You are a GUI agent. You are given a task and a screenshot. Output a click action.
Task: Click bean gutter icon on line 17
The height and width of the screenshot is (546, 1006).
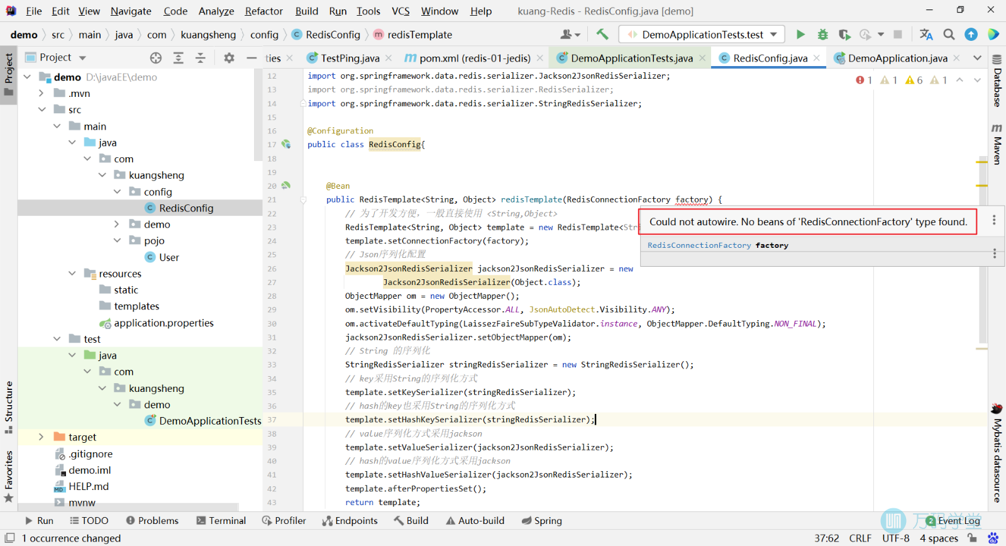click(286, 144)
